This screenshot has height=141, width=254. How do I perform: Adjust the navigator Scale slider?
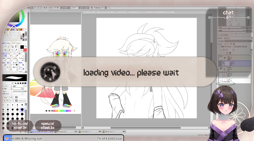(x=232, y=29)
